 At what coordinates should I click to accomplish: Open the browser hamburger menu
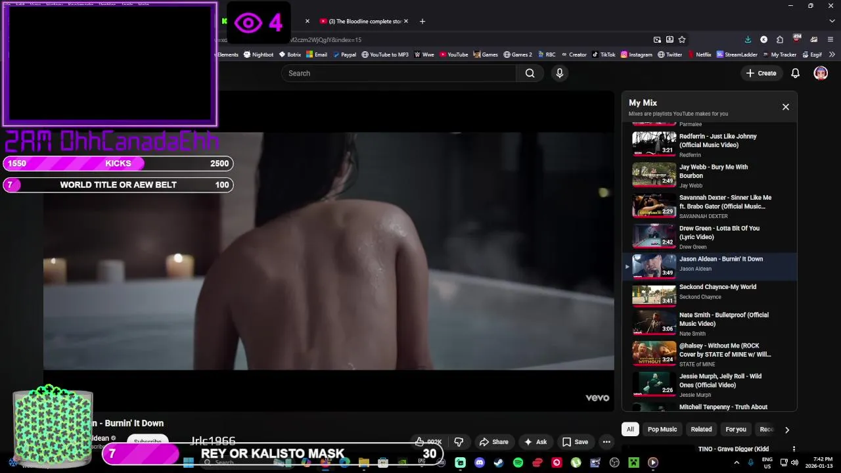[x=831, y=39]
